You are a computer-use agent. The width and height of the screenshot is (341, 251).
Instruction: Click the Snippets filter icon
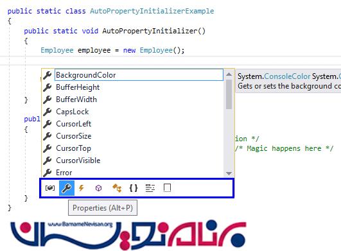coord(167,187)
